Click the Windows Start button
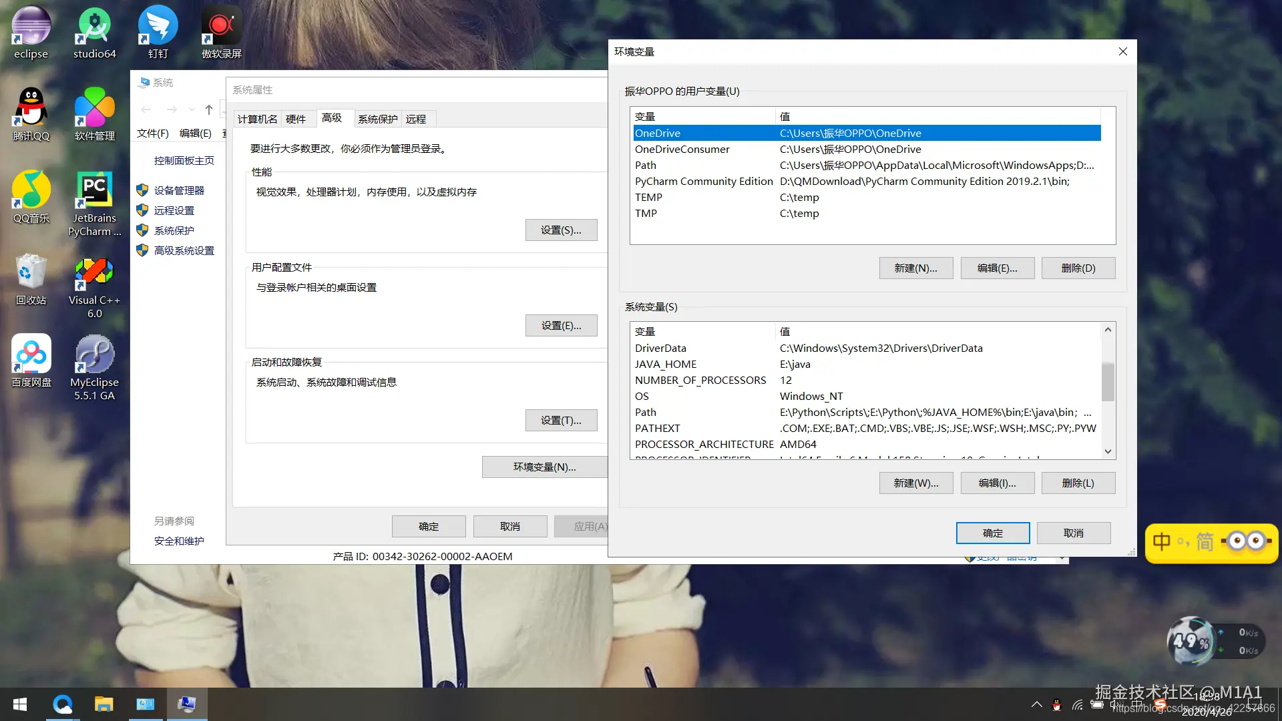Viewport: 1282px width, 721px height. tap(20, 704)
